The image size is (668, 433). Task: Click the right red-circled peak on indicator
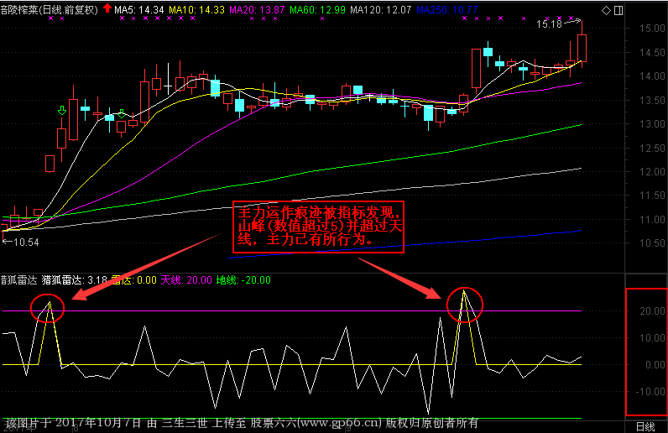click(x=464, y=305)
